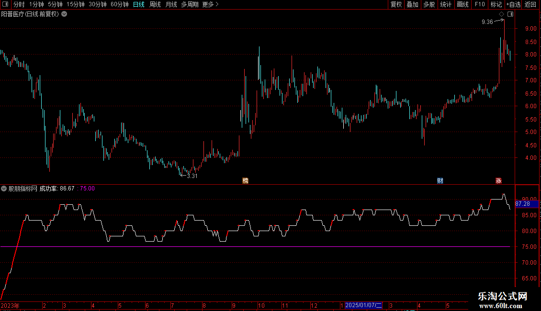Click the 75.00 indicator axis label
541x311 pixels.
[529, 247]
